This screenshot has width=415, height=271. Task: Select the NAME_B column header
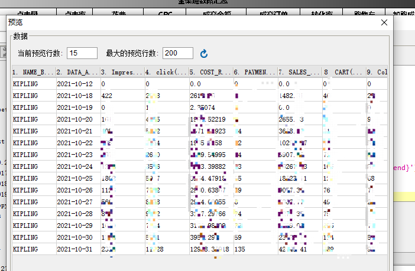[x=34, y=72]
